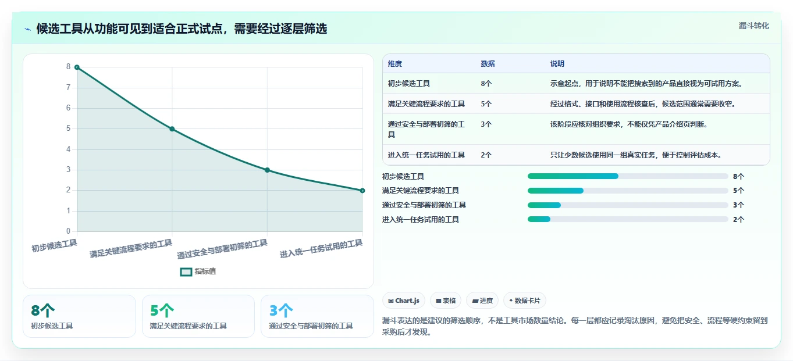793x361 pixels.
Task: Click table cell 通过安全与部署初筛的工具
Action: (426, 129)
